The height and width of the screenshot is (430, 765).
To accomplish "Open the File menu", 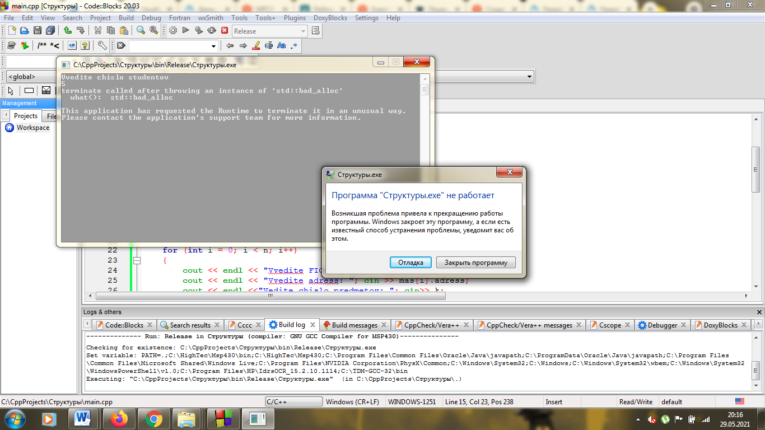I will click(9, 17).
